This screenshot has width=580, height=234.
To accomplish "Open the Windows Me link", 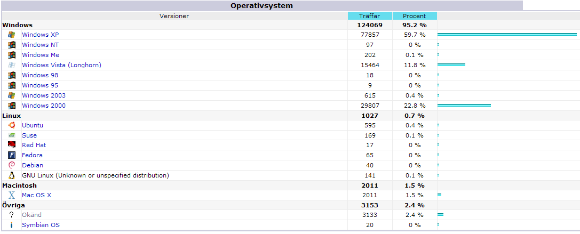I will point(41,55).
